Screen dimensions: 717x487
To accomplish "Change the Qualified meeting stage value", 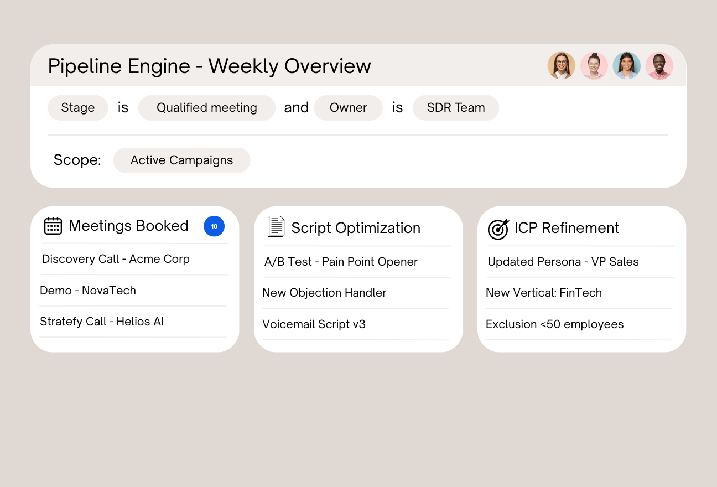I will coord(206,107).
